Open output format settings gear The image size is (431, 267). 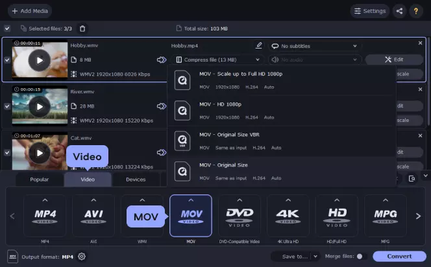click(82, 256)
